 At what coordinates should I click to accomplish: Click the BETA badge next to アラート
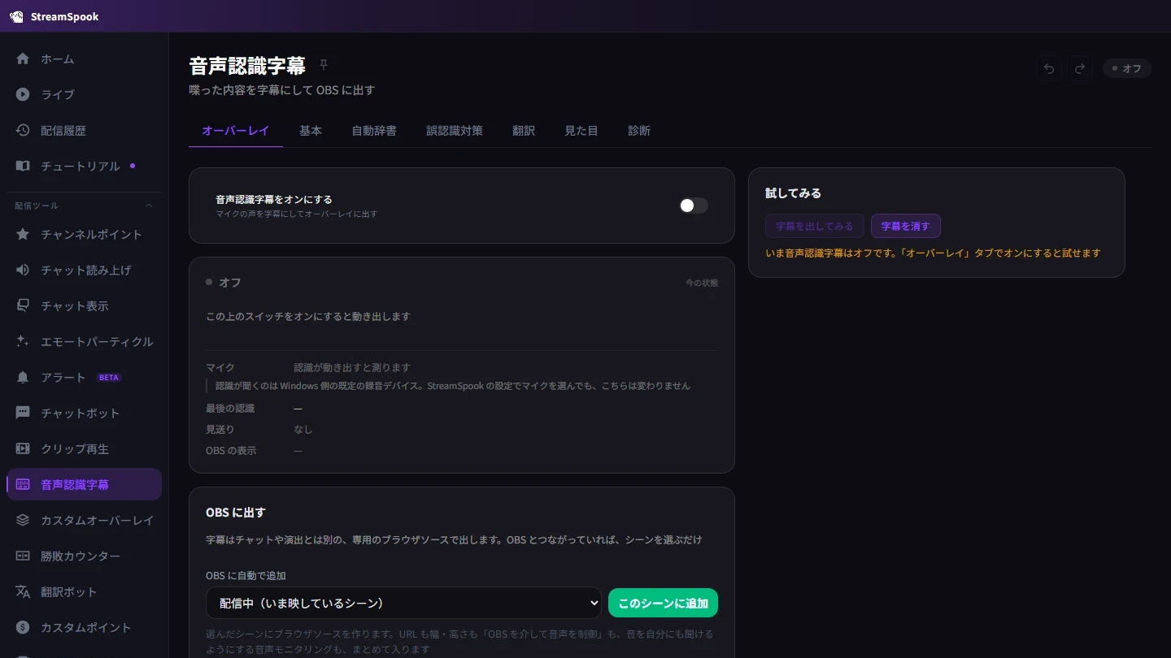[109, 378]
